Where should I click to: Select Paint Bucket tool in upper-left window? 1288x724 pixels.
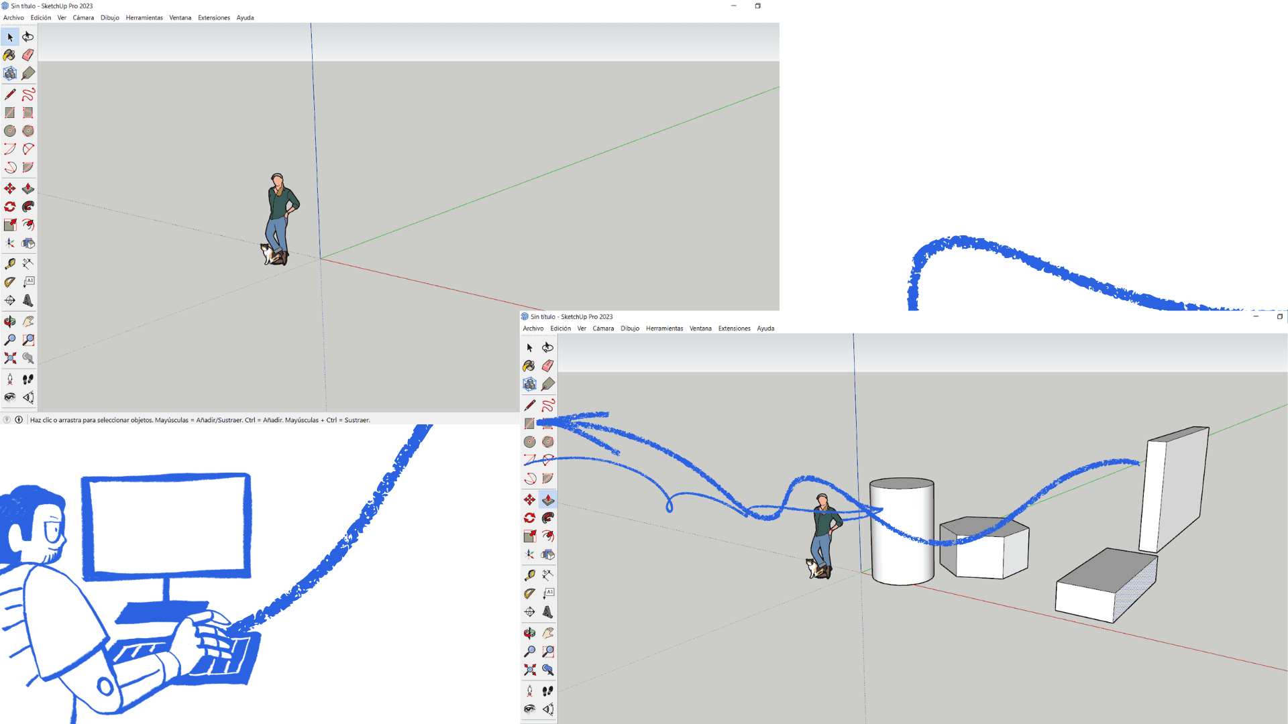click(x=9, y=55)
